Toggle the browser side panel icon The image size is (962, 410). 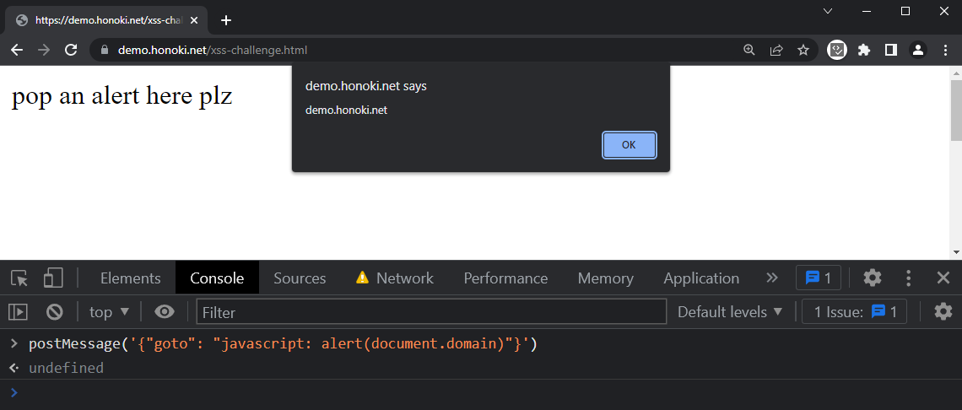(x=891, y=51)
